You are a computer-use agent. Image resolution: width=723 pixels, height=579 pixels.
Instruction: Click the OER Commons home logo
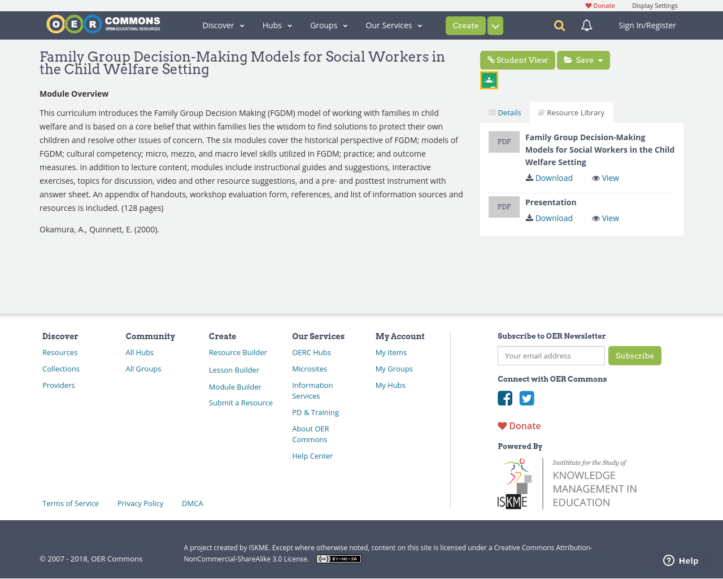coord(103,23)
